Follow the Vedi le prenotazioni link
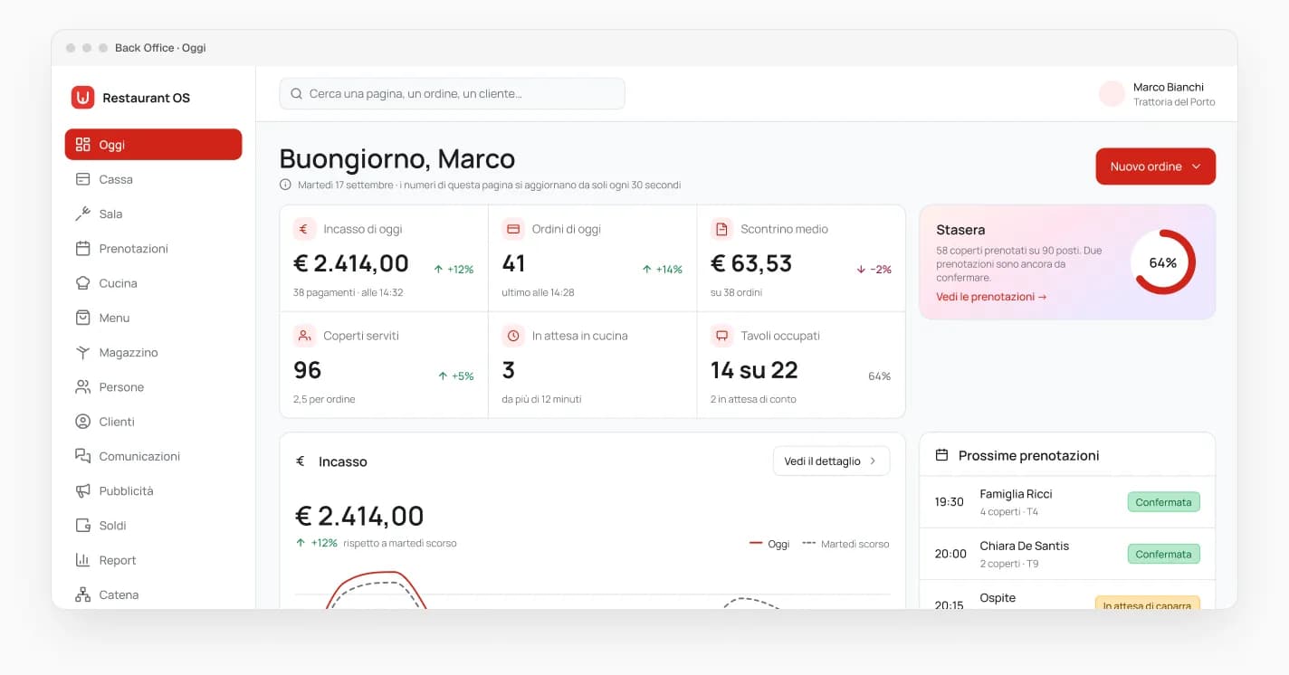This screenshot has height=675, width=1289. 991,297
